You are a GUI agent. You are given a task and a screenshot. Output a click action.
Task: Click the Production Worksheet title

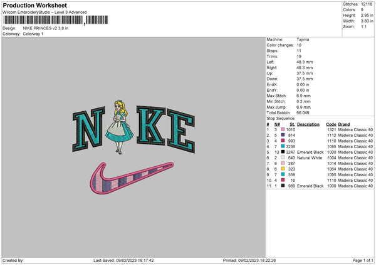[x=35, y=5]
